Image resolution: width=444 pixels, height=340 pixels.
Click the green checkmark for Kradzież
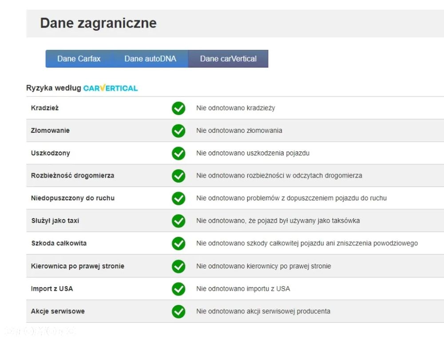(x=178, y=108)
